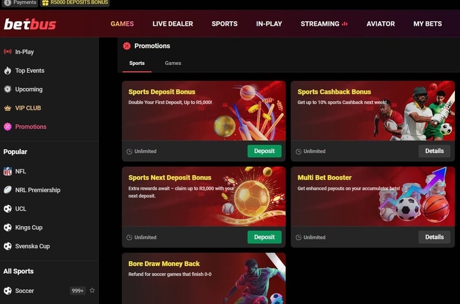Click the clock icon on Multi Bet Booster card
The width and height of the screenshot is (460, 304).
298,237
